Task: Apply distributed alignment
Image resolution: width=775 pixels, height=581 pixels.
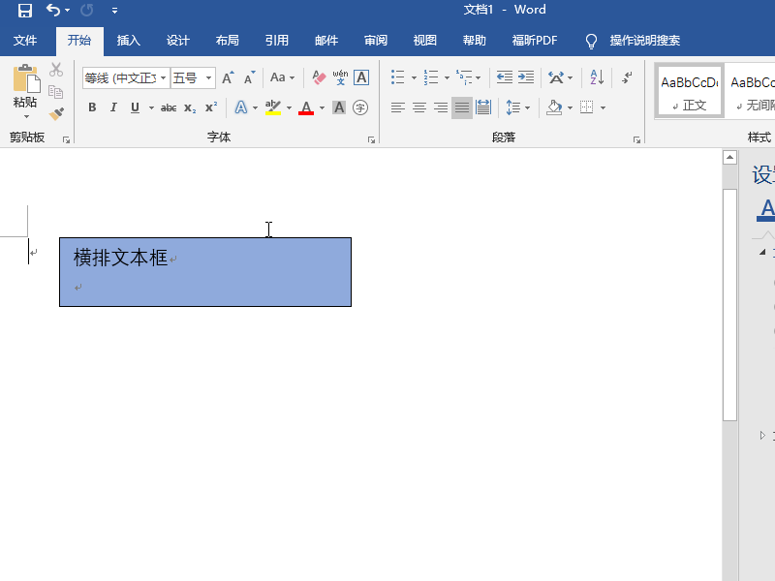Action: pyautogui.click(x=482, y=107)
